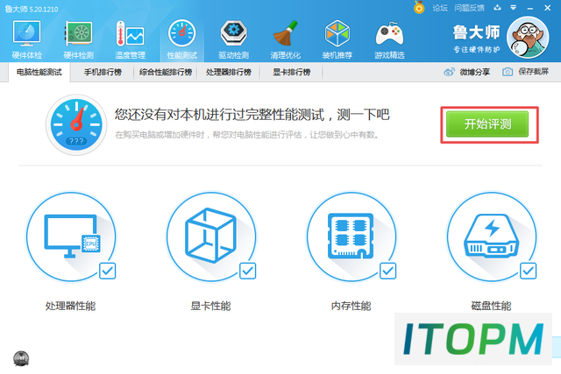This screenshot has height=374, width=561.
Task: Switch to 显卡排行榜 tab
Action: 292,72
